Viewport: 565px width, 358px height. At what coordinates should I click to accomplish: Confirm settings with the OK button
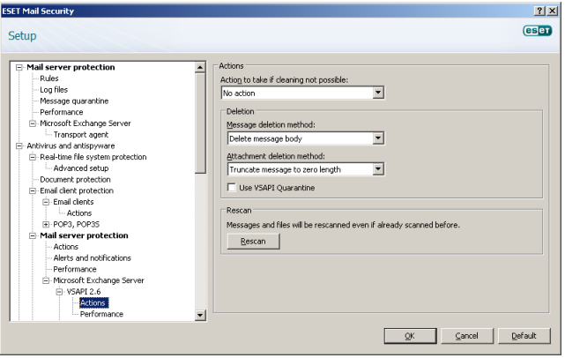tap(413, 338)
